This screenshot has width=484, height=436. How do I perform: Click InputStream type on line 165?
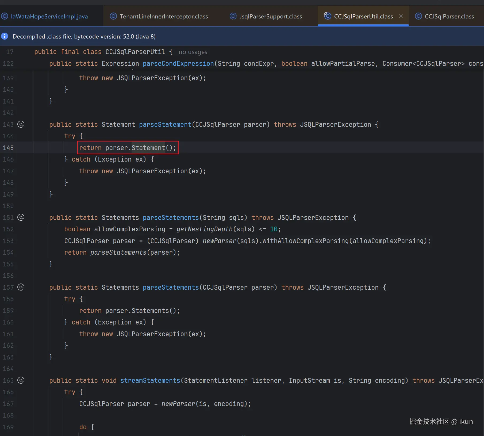click(309, 380)
